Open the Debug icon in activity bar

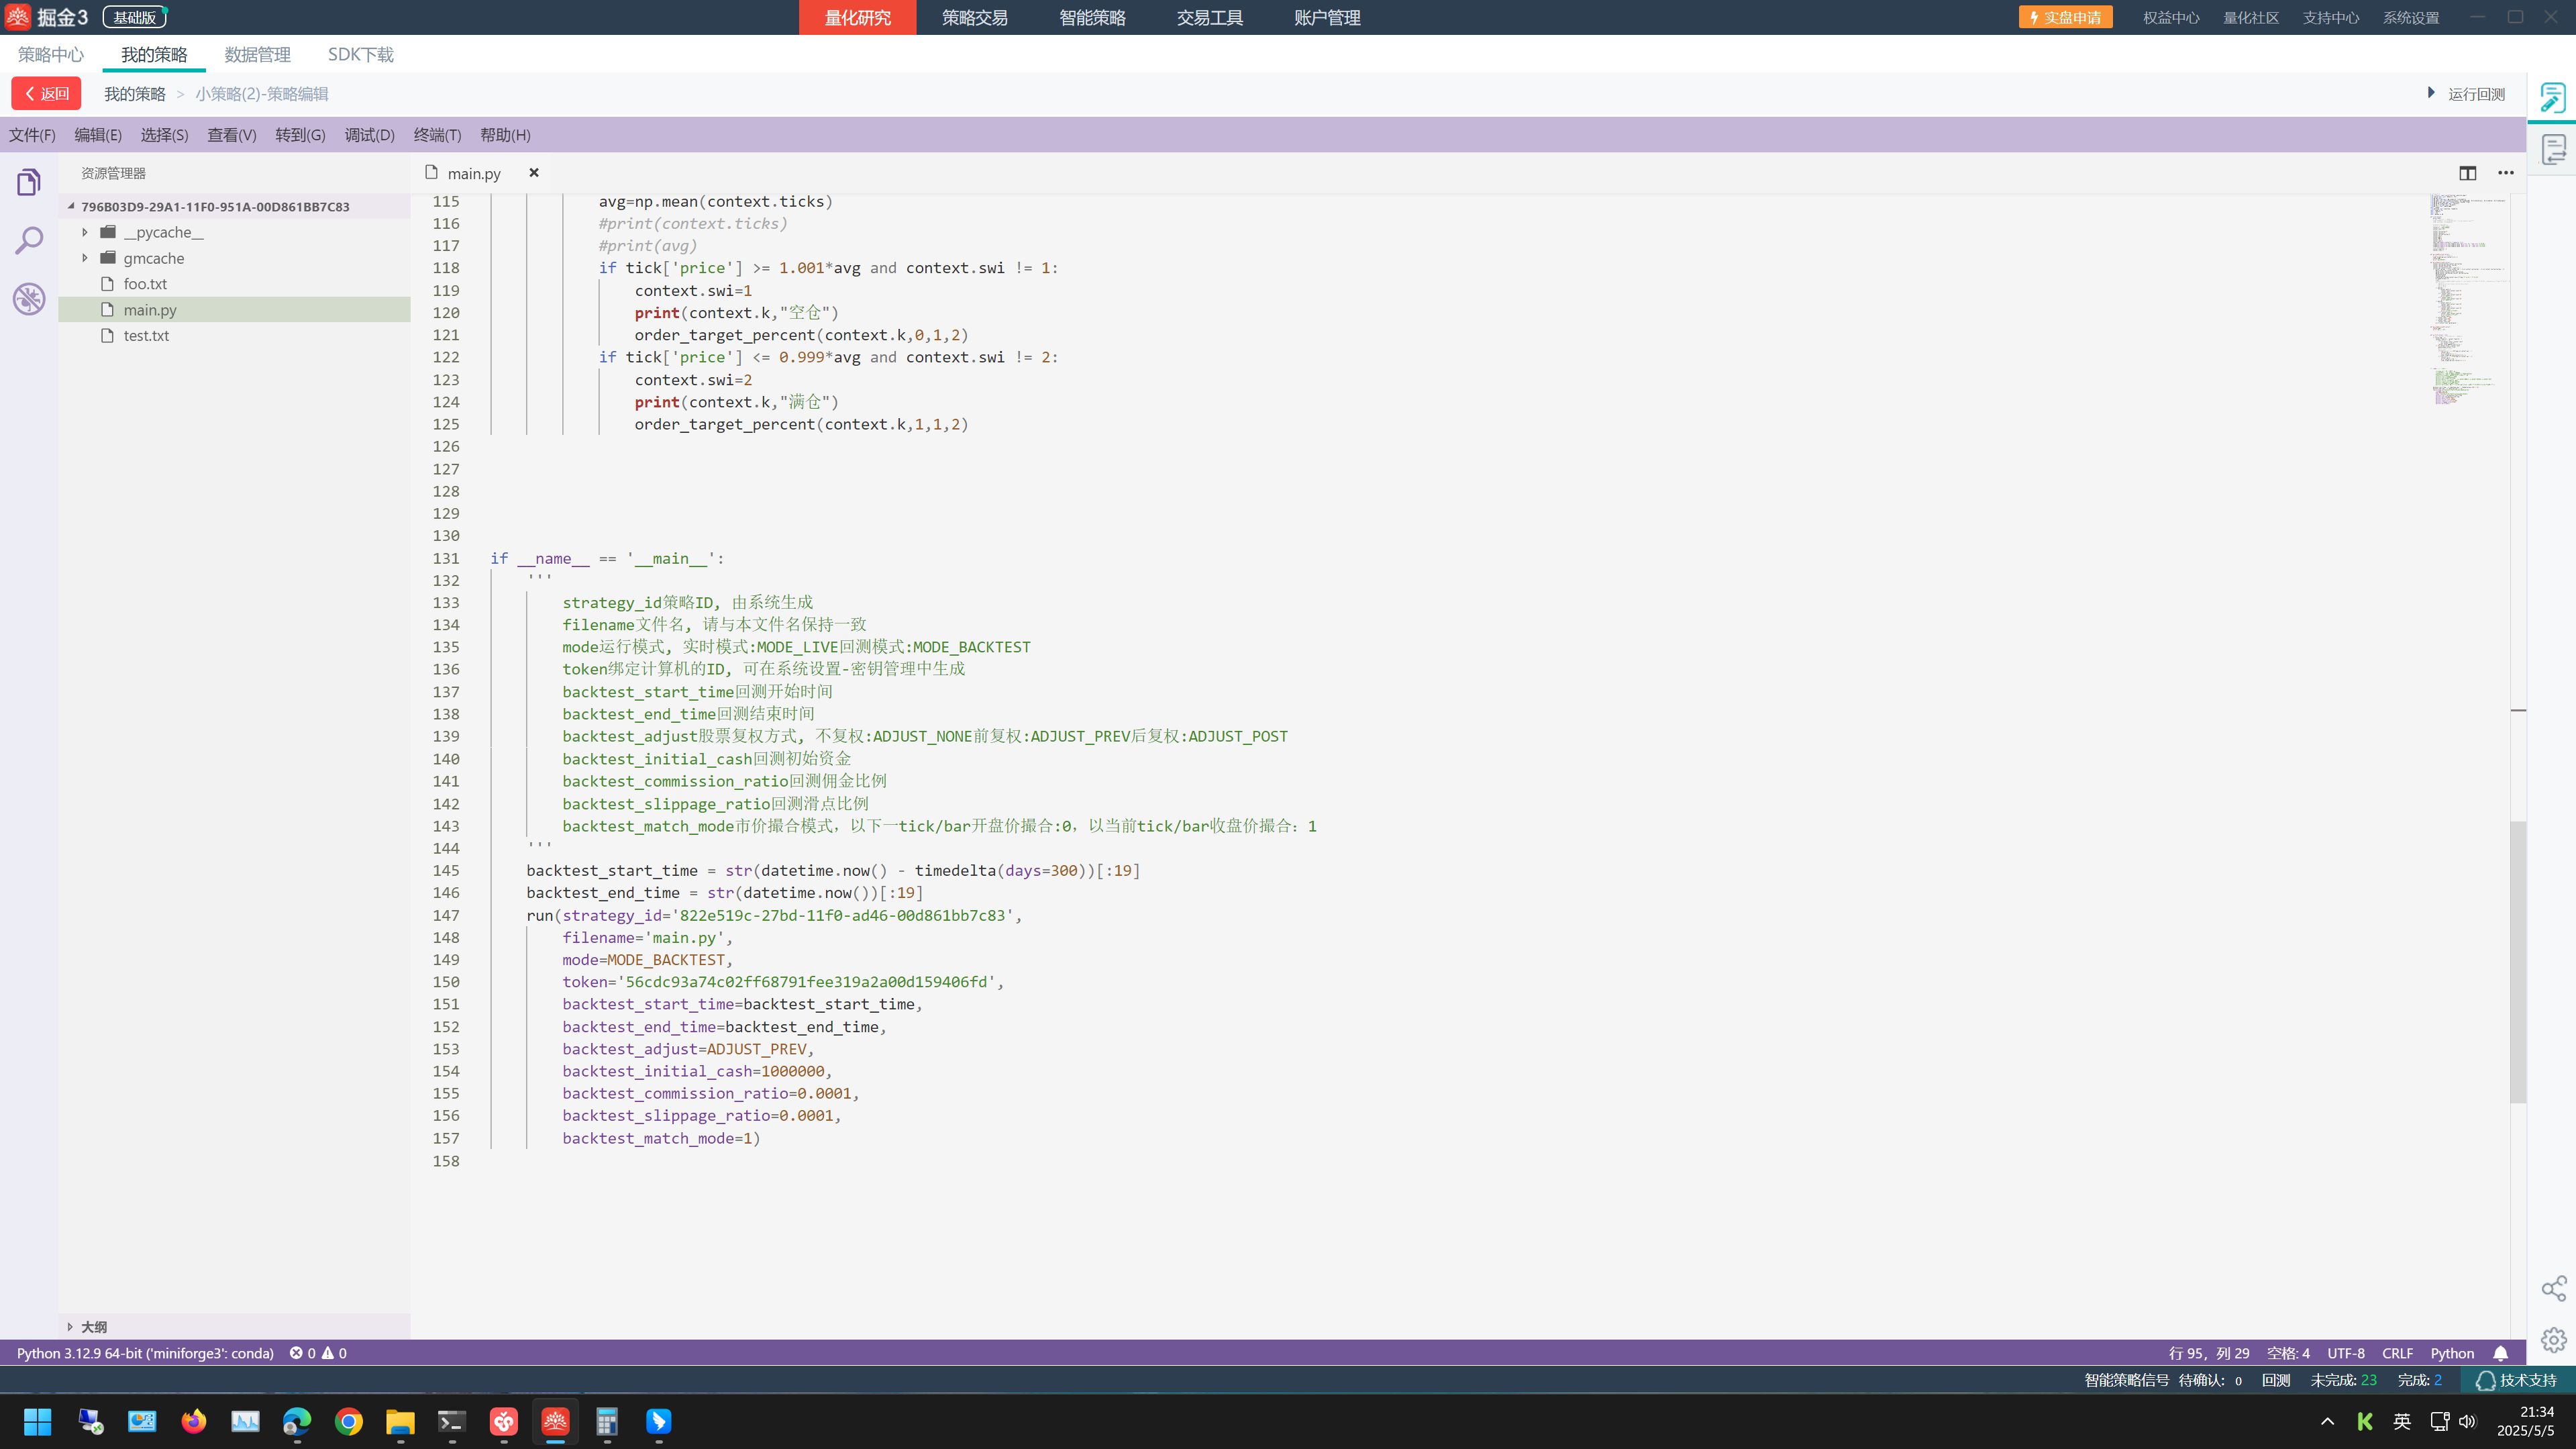[29, 298]
